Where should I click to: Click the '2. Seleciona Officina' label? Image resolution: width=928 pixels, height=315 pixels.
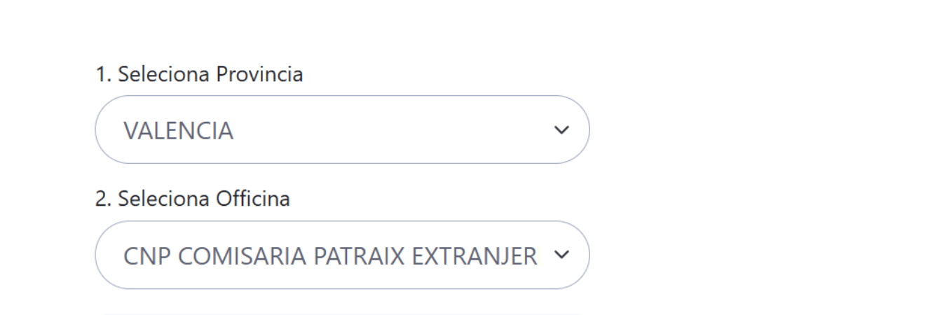(x=193, y=199)
